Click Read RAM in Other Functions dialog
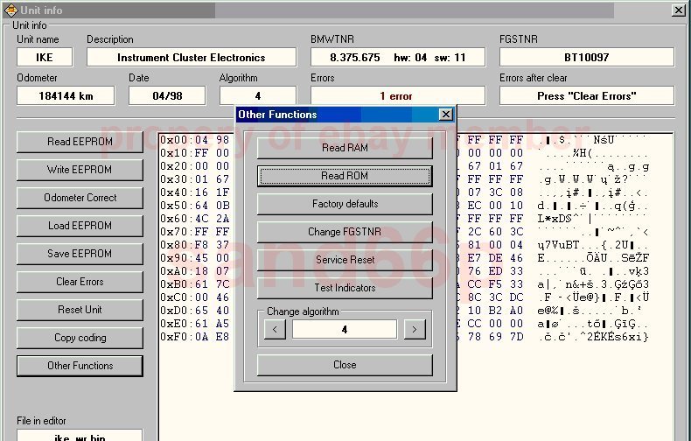This screenshot has width=691, height=441. pyautogui.click(x=345, y=148)
